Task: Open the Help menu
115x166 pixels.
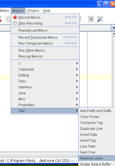Action: (x=47, y=11)
